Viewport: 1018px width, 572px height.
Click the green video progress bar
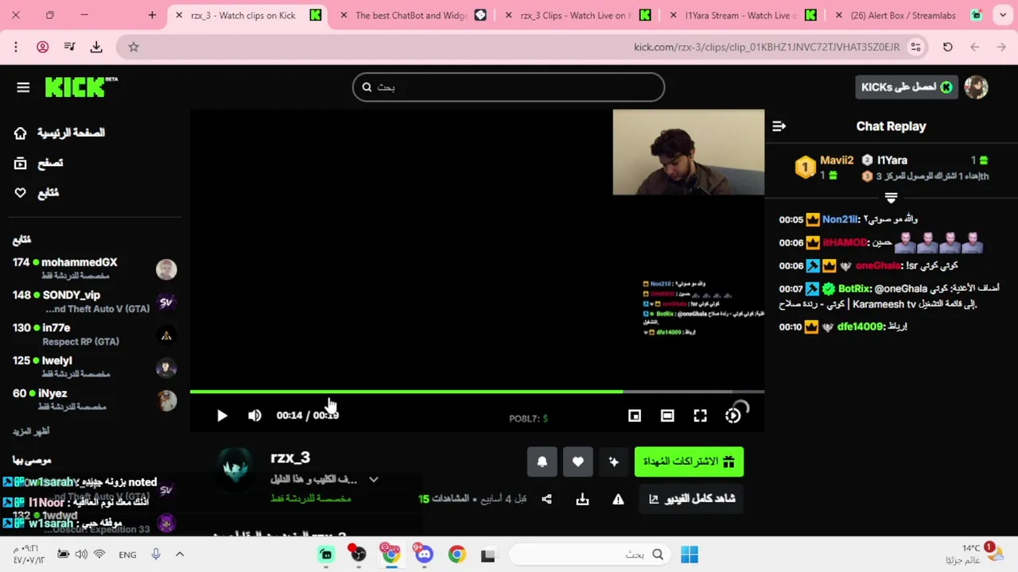tap(477, 392)
